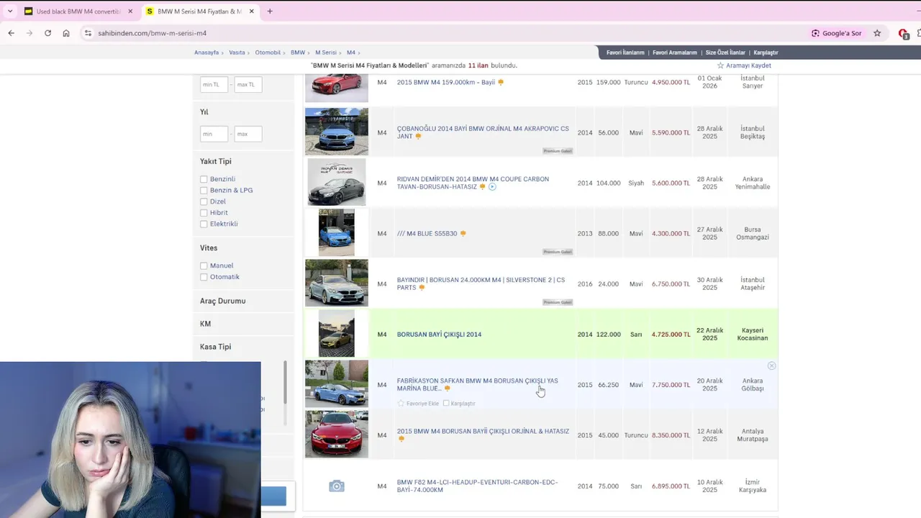Open Anasayfa breadcrumb link
Image resolution: width=921 pixels, height=518 pixels.
click(x=207, y=53)
